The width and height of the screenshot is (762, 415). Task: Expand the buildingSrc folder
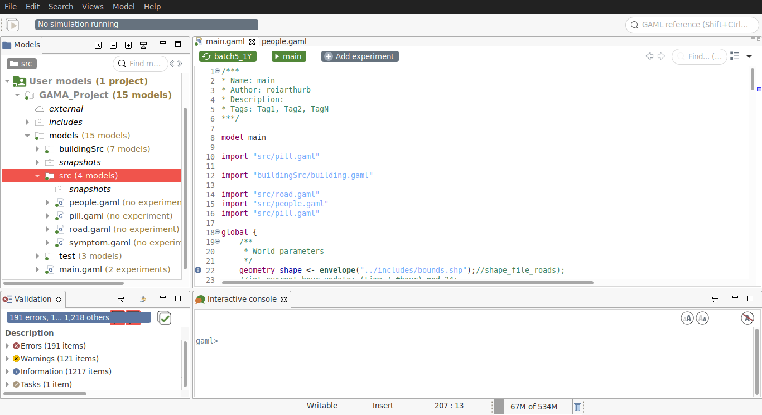(37, 149)
